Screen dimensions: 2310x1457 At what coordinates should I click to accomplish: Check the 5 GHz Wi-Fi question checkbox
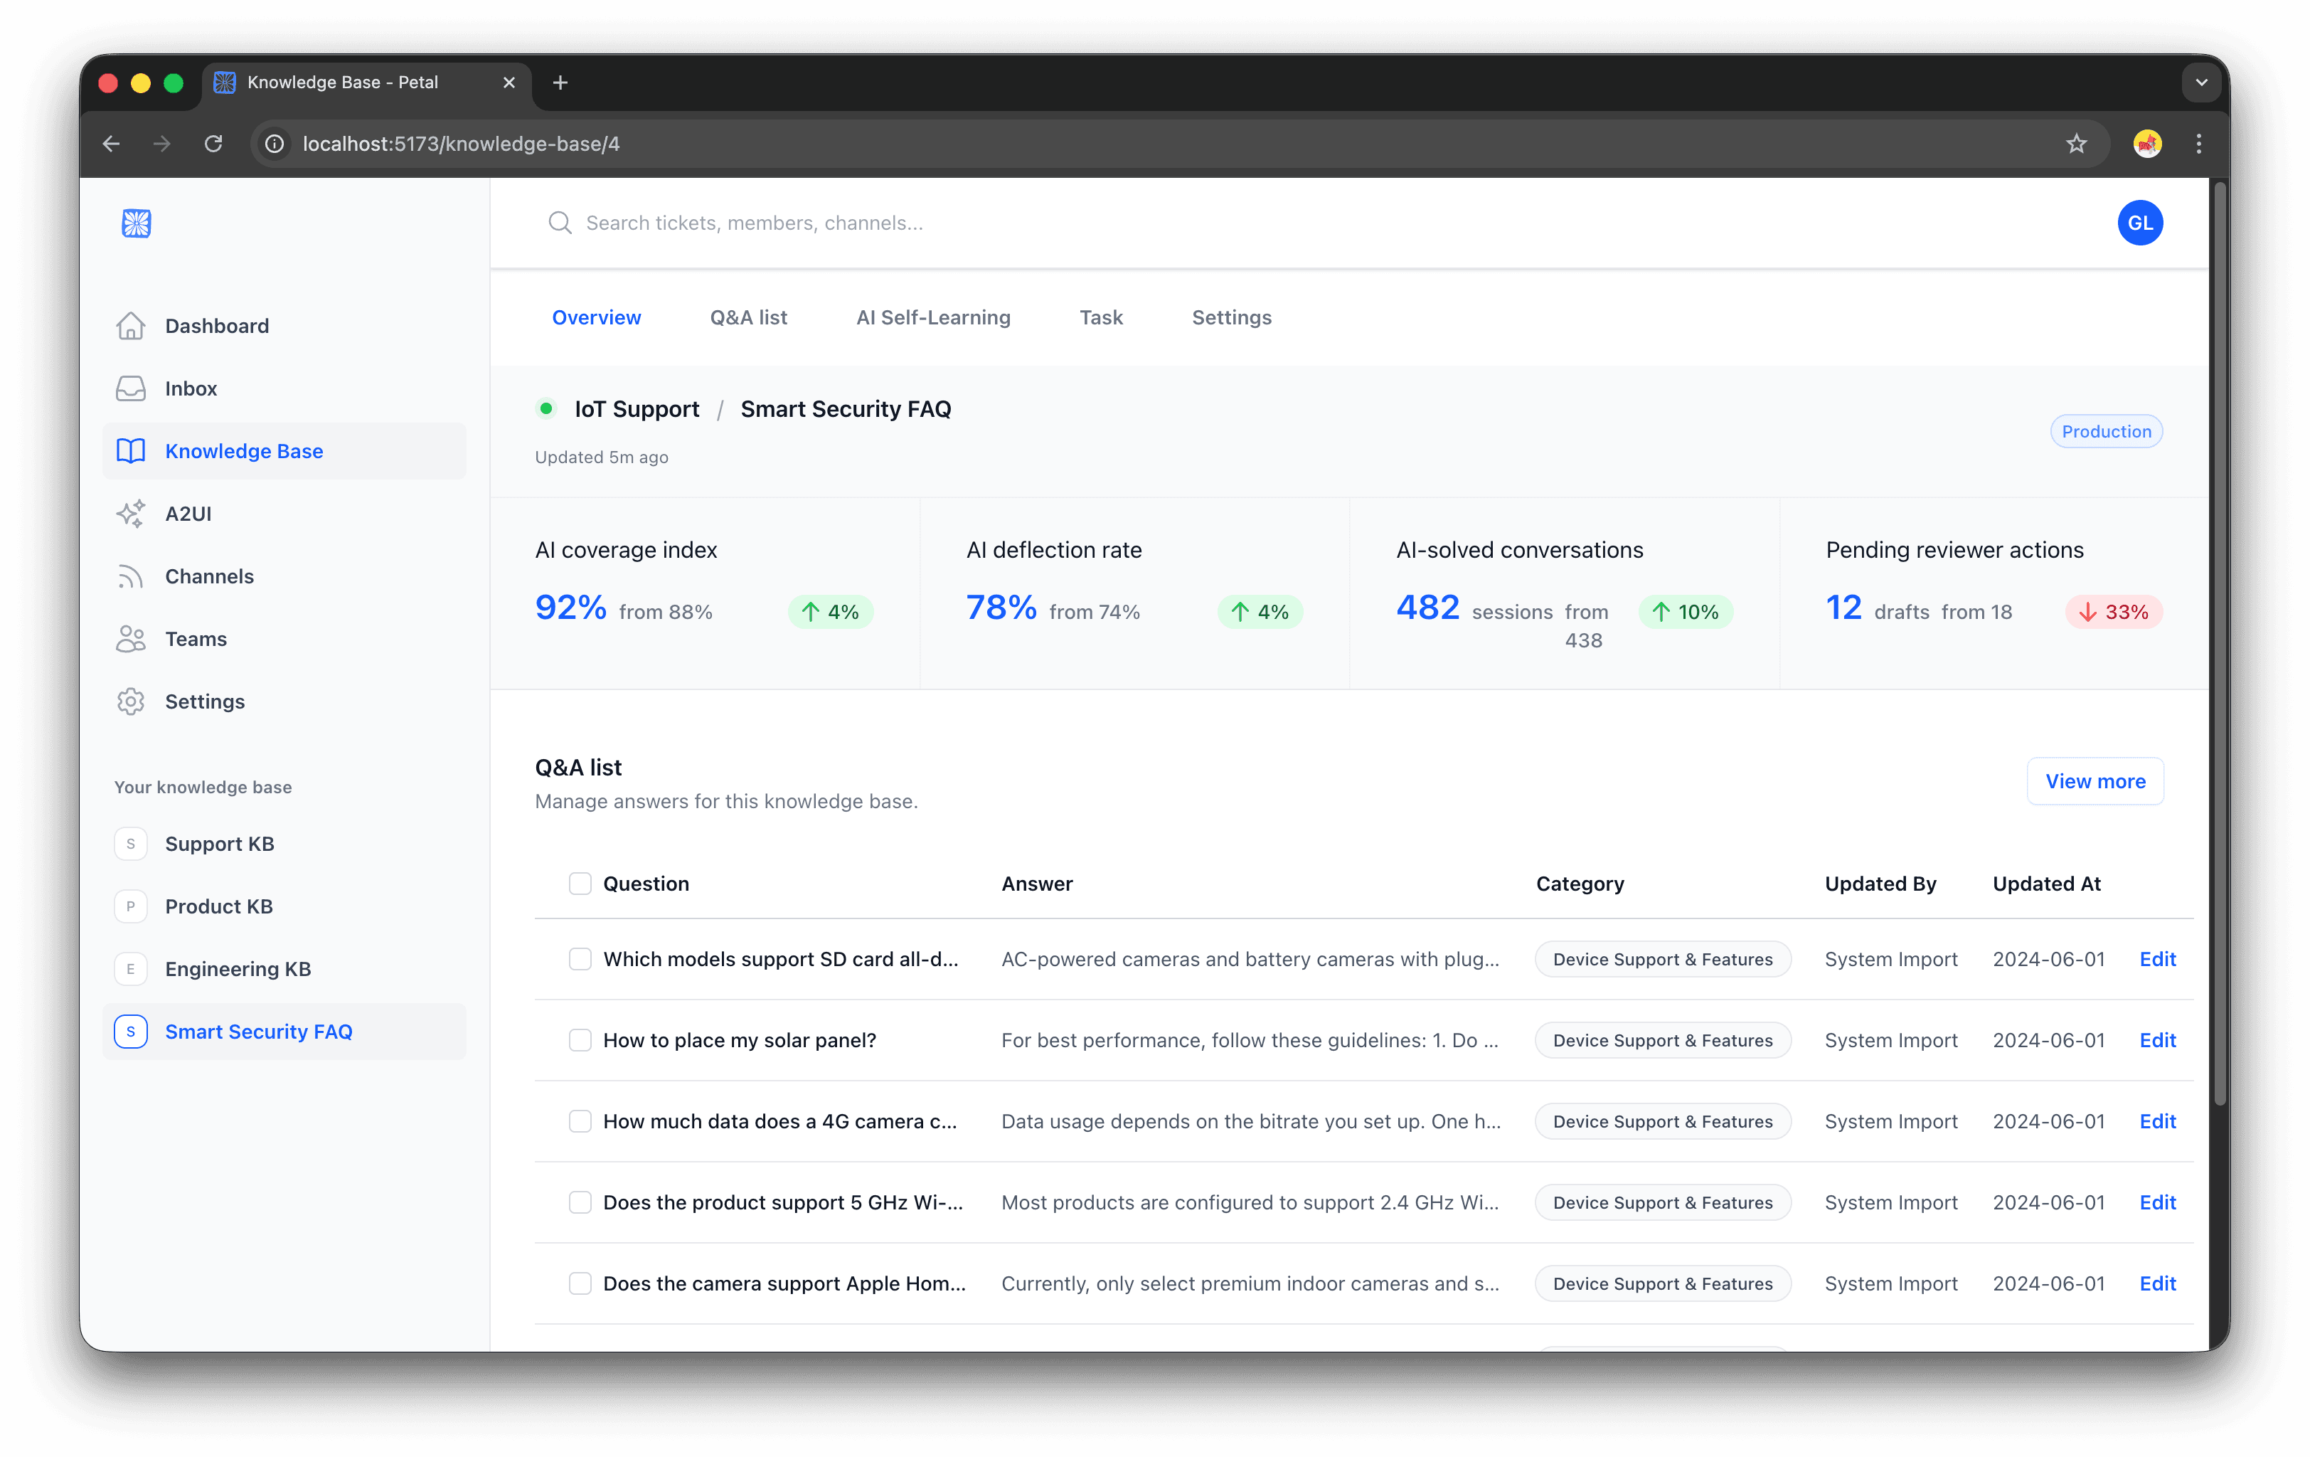click(580, 1202)
